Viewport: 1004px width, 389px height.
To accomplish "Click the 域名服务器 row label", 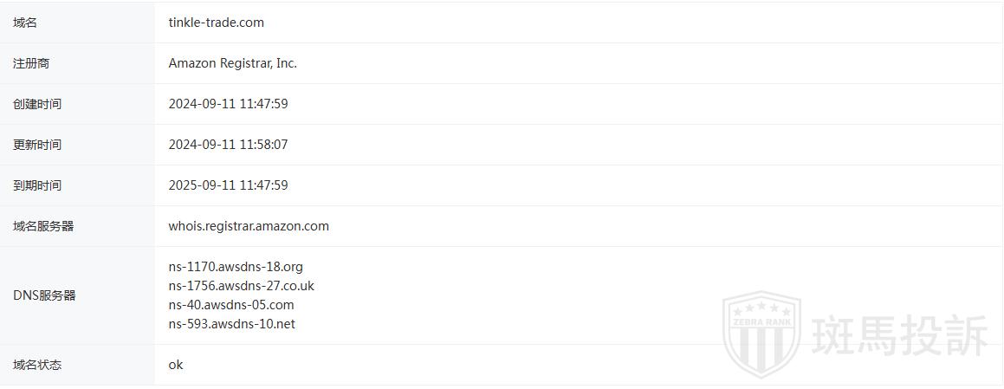I will [43, 226].
